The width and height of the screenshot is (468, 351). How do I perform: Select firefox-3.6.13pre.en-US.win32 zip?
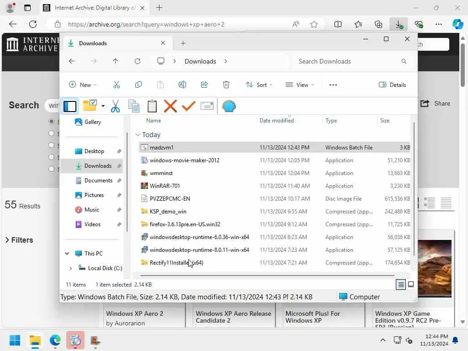coord(275,224)
